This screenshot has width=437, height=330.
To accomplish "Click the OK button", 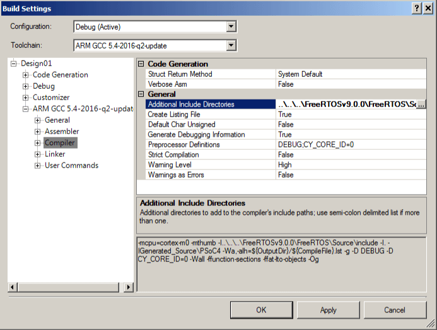I will click(x=262, y=310).
